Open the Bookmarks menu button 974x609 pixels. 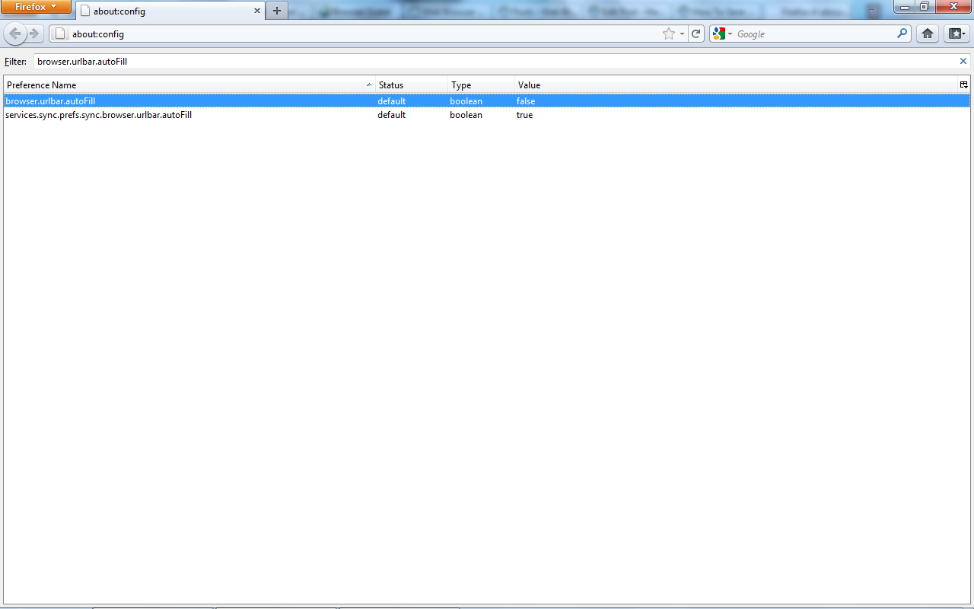(x=956, y=33)
